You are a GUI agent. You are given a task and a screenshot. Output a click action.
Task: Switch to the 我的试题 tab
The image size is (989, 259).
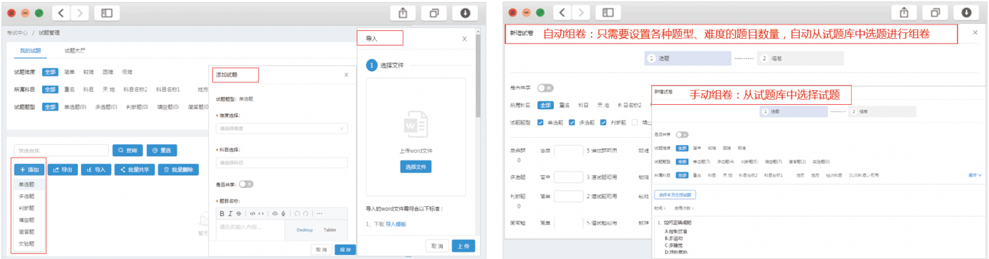(x=30, y=50)
